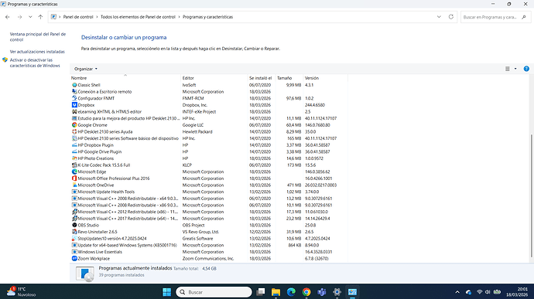Viewport: 534px width, 299px height.
Task: Click the program list vertical scrollbar
Action: 531,195
